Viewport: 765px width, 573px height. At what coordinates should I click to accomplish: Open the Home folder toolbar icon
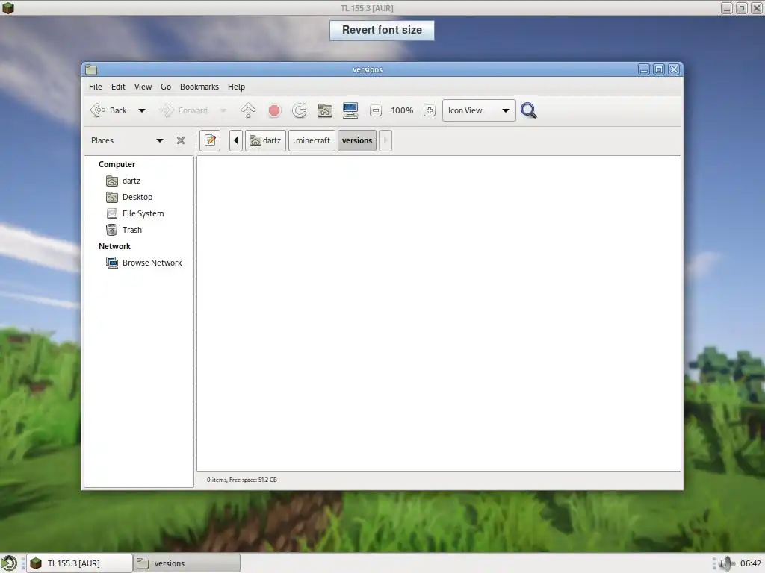tap(325, 110)
